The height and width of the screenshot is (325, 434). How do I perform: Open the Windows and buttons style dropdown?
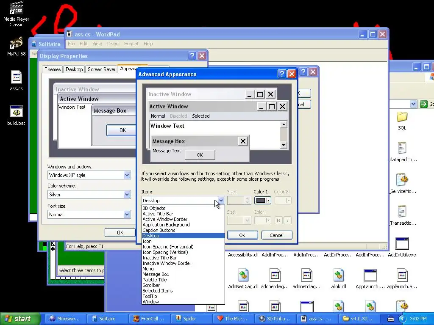127,175
